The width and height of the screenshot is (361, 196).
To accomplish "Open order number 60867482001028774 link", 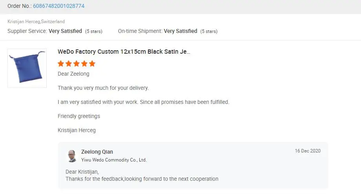I will click(58, 6).
